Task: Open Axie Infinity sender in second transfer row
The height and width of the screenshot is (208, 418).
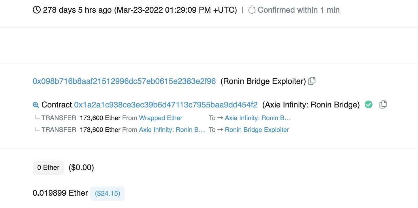Action: coord(172,130)
